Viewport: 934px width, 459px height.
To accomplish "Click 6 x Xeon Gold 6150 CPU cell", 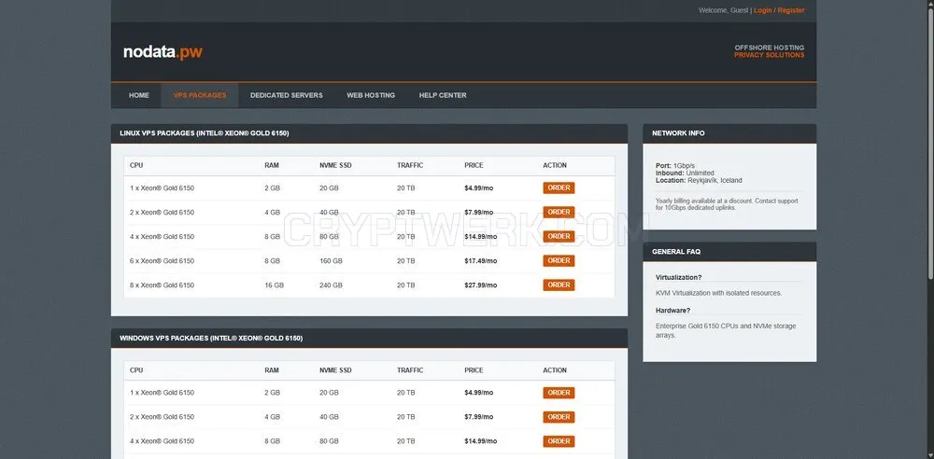I will (162, 261).
